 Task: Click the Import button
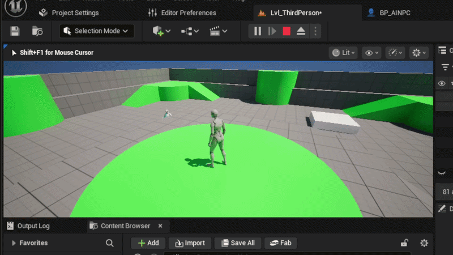coord(190,243)
